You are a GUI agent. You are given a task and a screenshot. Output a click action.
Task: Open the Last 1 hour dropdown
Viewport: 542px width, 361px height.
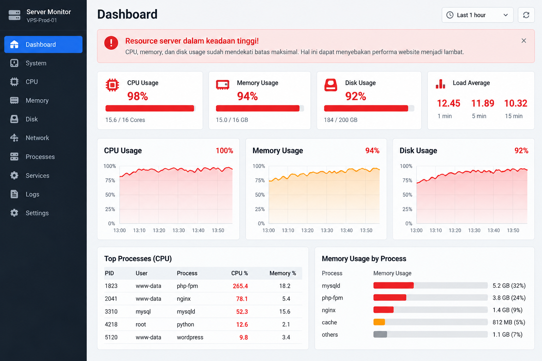pos(477,15)
